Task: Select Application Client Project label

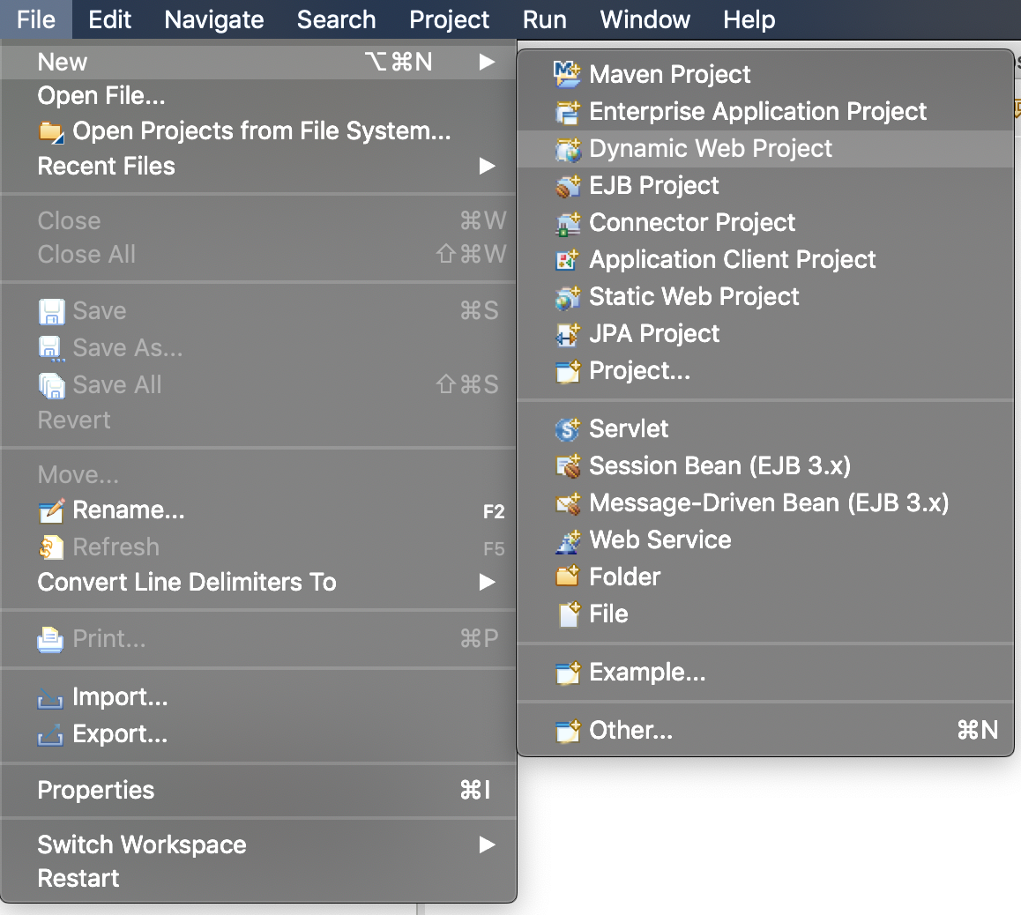Action: click(x=733, y=260)
